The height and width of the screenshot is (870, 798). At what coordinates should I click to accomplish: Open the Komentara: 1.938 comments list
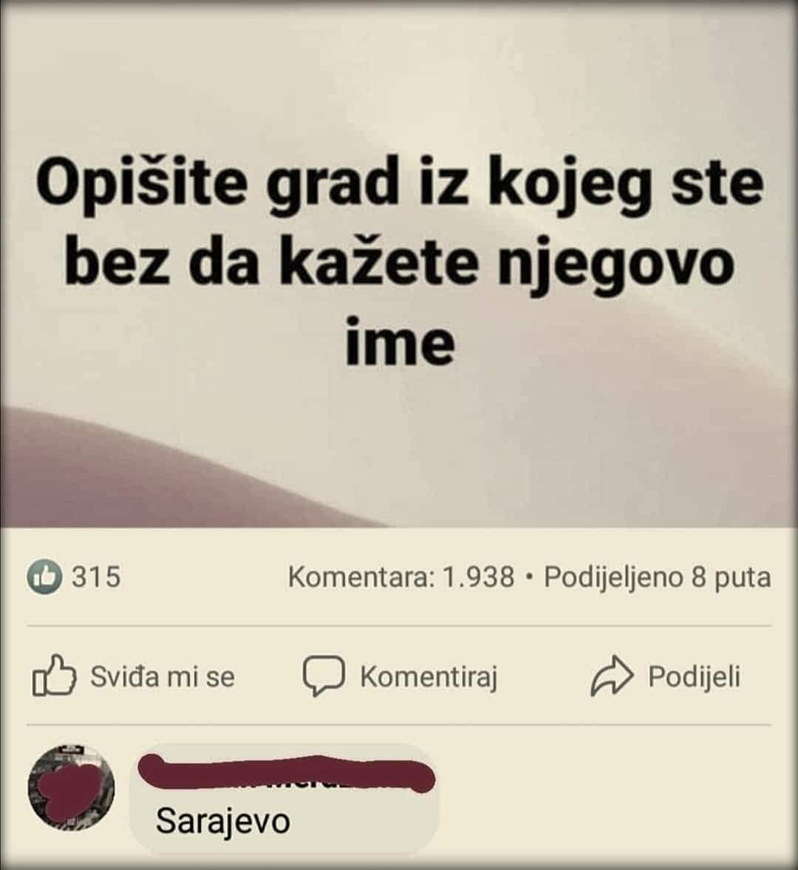[401, 577]
